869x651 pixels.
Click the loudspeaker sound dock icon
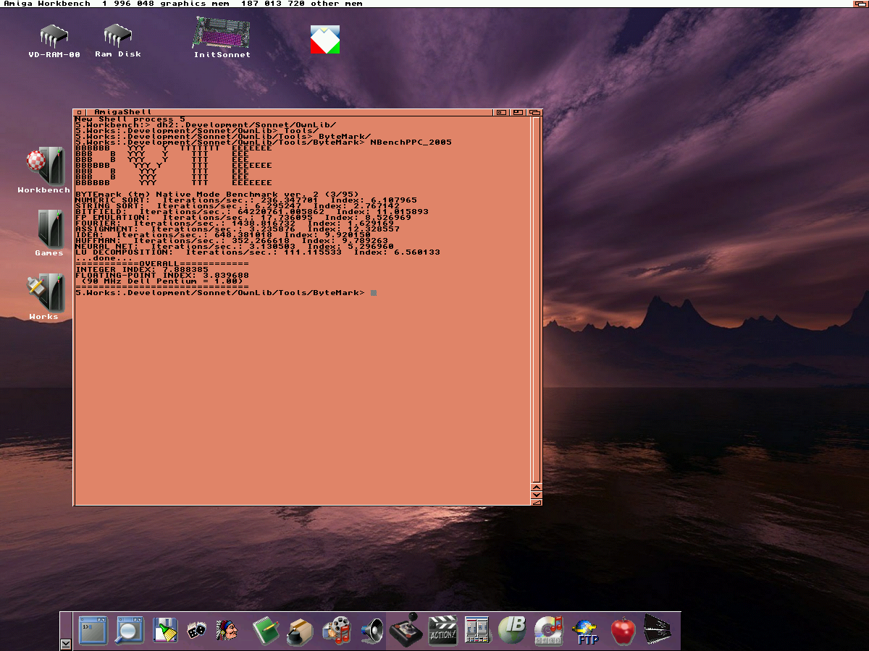372,631
